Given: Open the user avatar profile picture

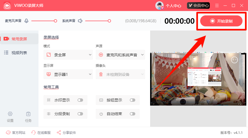Looking at the screenshot, I should pyautogui.click(x=159, y=5).
